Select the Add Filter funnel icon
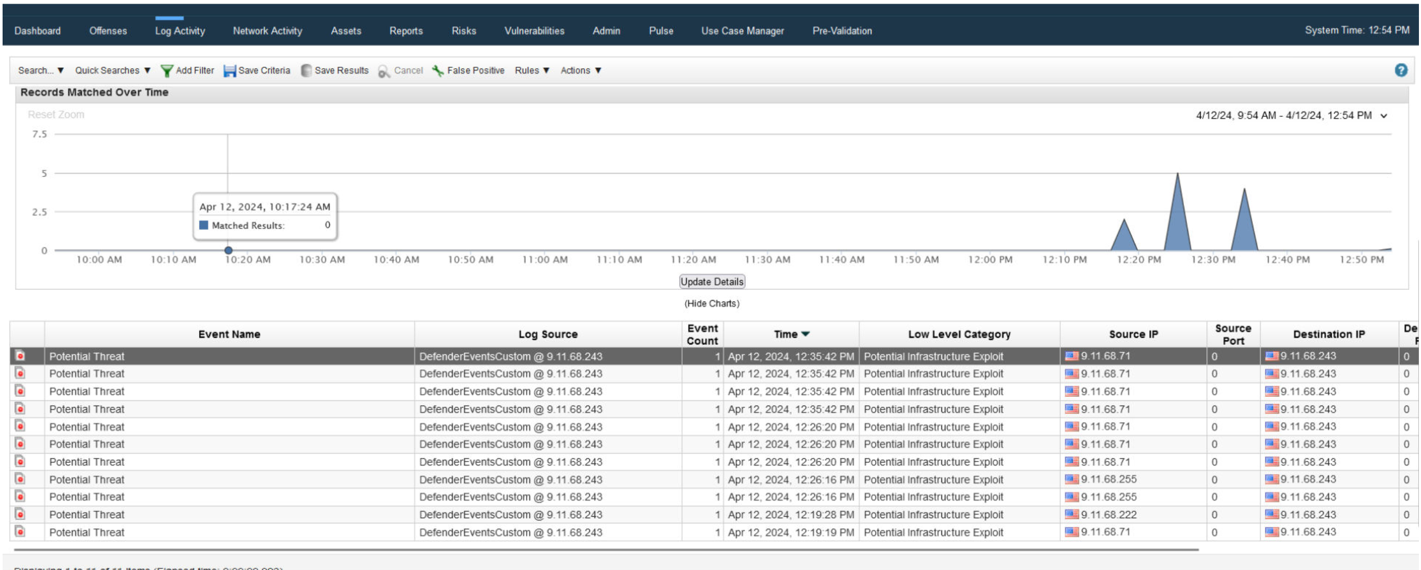 [x=167, y=70]
